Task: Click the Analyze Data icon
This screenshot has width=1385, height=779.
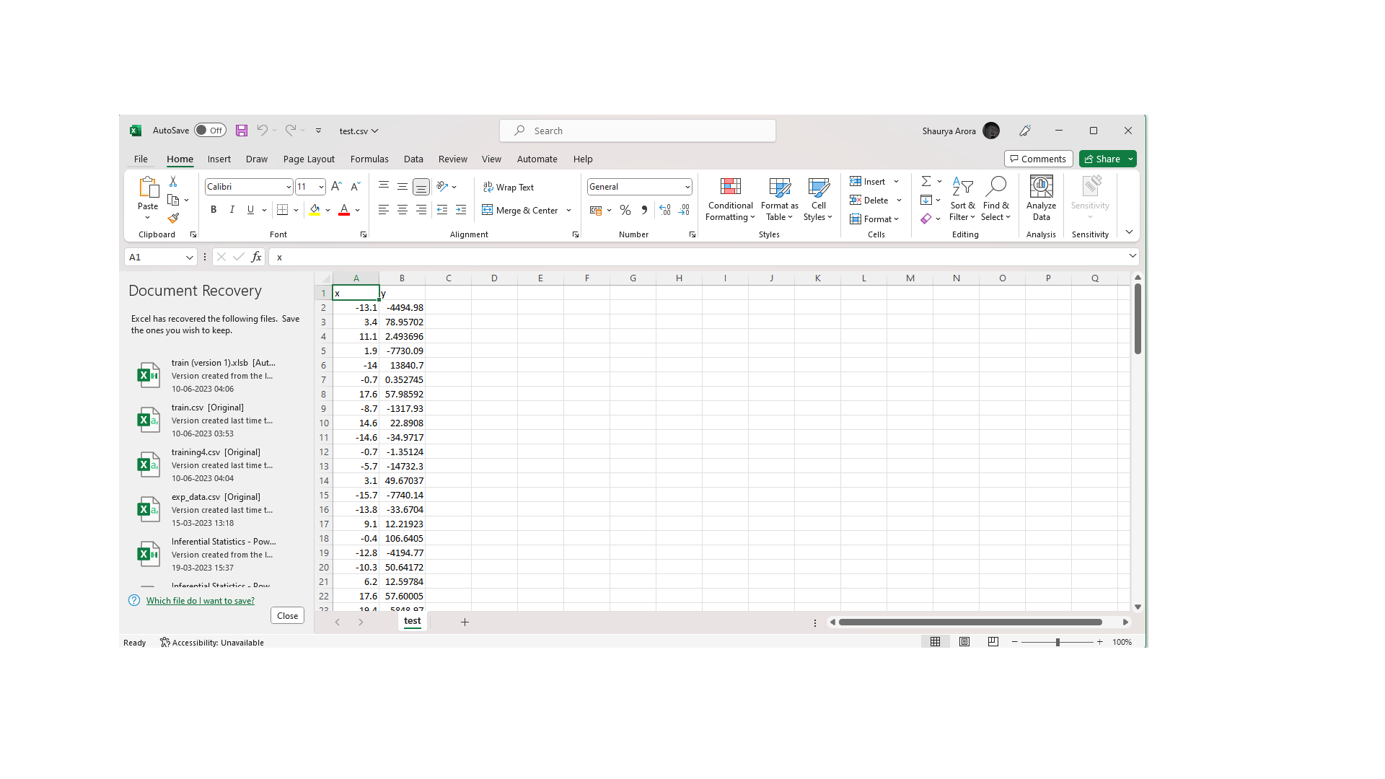Action: pos(1041,187)
